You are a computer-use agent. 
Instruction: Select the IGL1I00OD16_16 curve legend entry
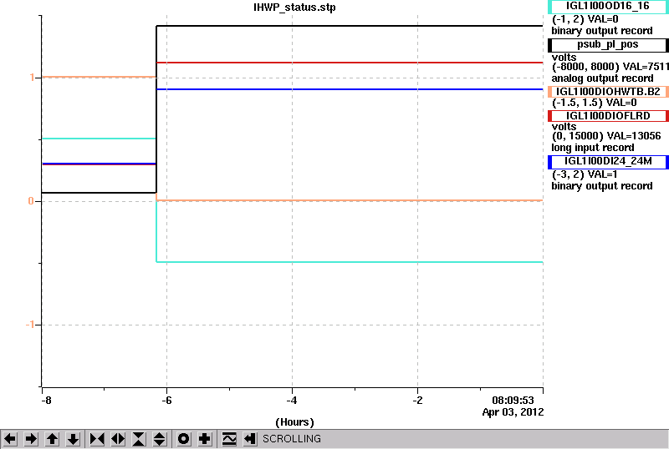click(x=608, y=6)
